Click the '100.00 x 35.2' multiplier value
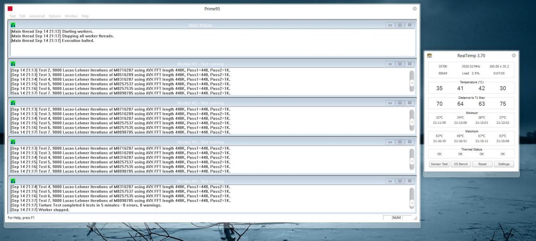This screenshot has width=536, height=241. click(x=499, y=66)
